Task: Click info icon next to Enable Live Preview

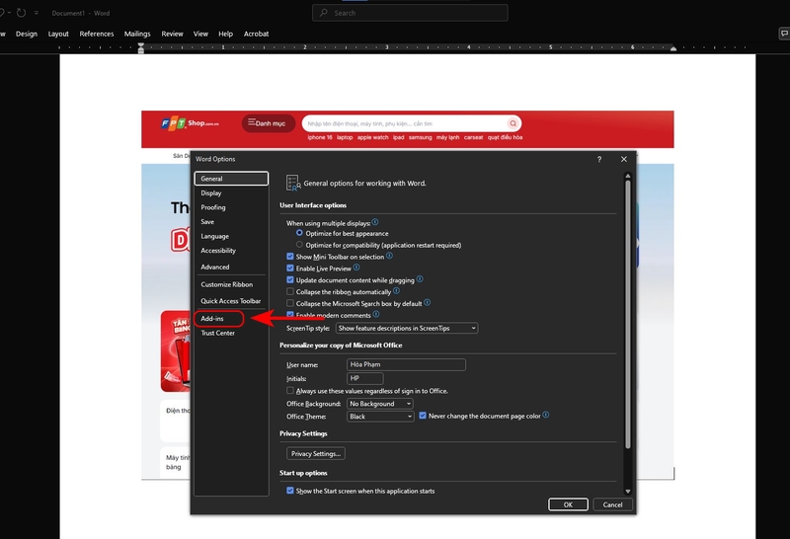Action: [356, 268]
